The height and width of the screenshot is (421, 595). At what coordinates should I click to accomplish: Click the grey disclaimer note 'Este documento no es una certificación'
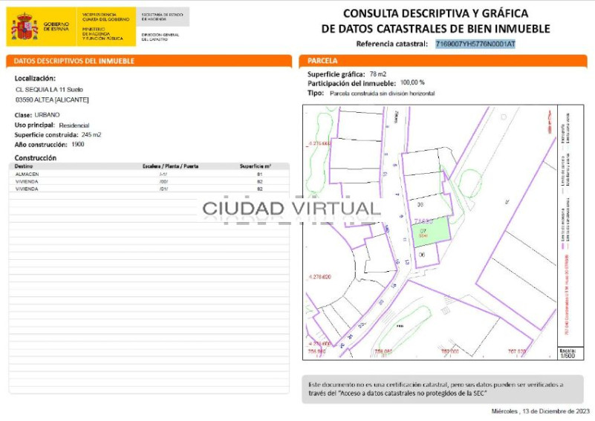point(443,389)
